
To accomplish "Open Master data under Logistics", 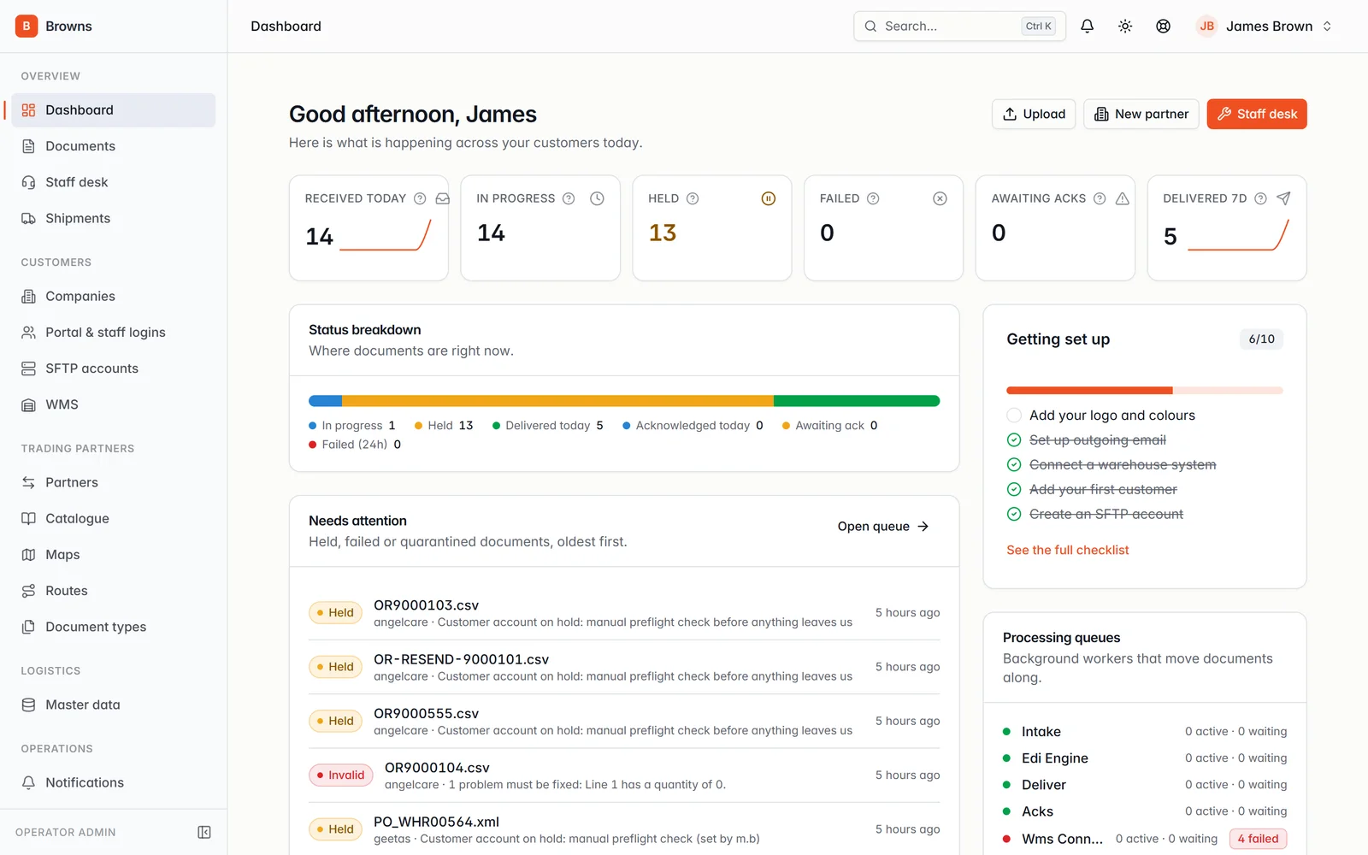I will (113, 705).
